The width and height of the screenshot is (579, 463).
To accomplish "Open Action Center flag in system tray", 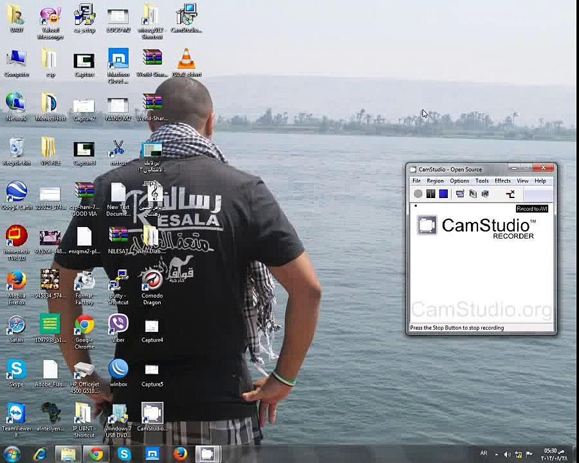I will 529,455.
